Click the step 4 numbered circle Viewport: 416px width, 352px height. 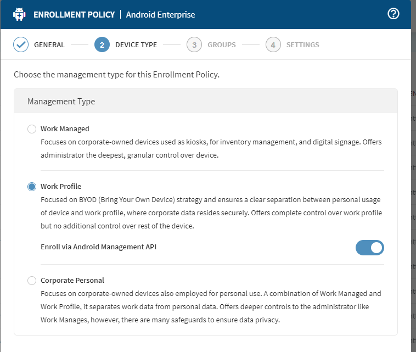[273, 45]
